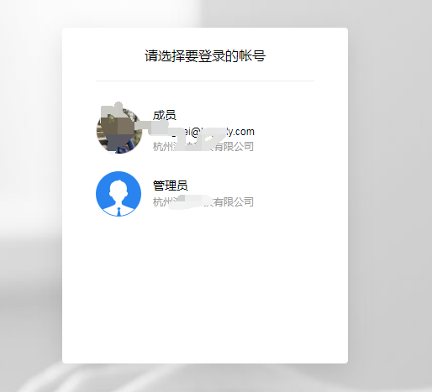Image resolution: width=432 pixels, height=392 pixels.
Task: Click the 有限公司 text in the member row
Action: 234,146
